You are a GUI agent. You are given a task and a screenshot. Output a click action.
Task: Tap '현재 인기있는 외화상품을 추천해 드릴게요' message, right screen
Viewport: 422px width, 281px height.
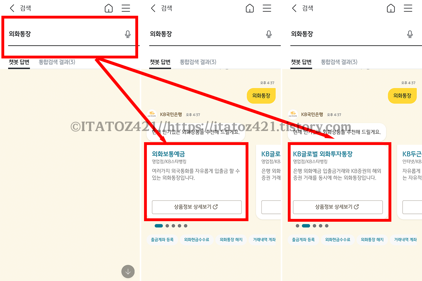(x=337, y=132)
